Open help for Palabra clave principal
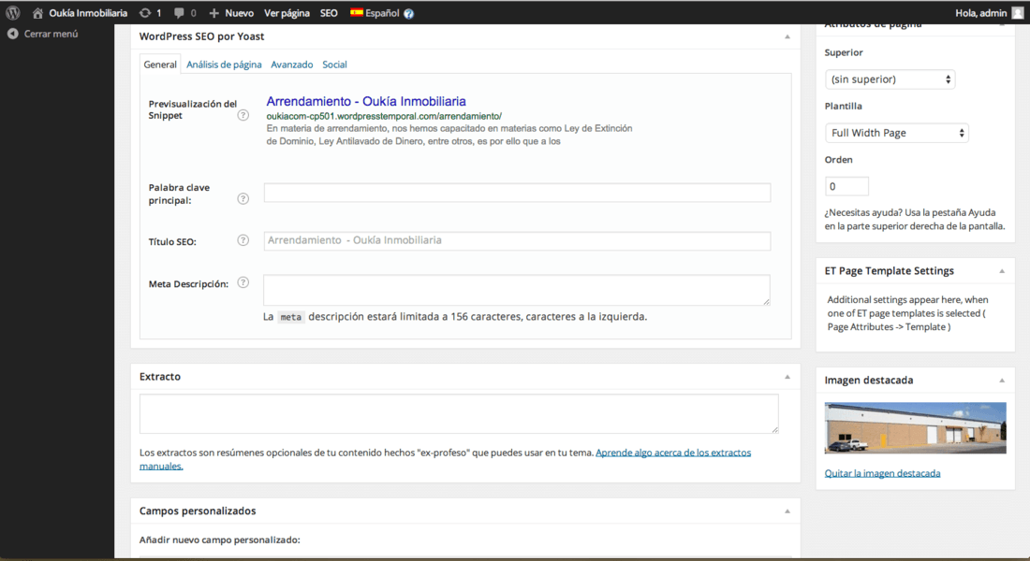This screenshot has height=561, width=1030. 243,198
